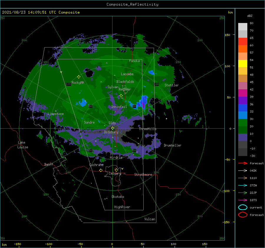
Task: Select the 39 dBZ magenta color swatch
Action: coord(243,93)
